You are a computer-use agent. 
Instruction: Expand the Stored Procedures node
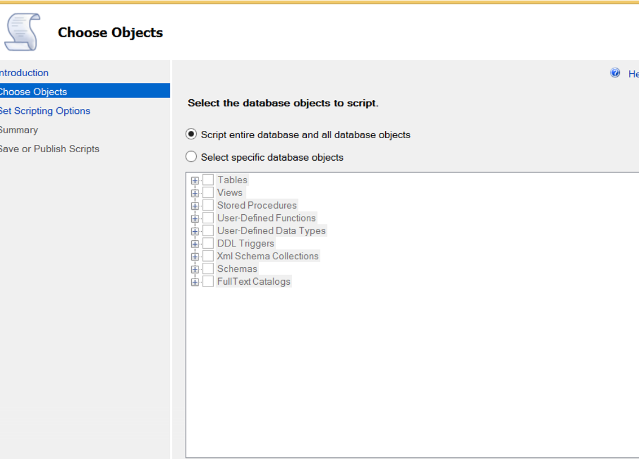[195, 206]
